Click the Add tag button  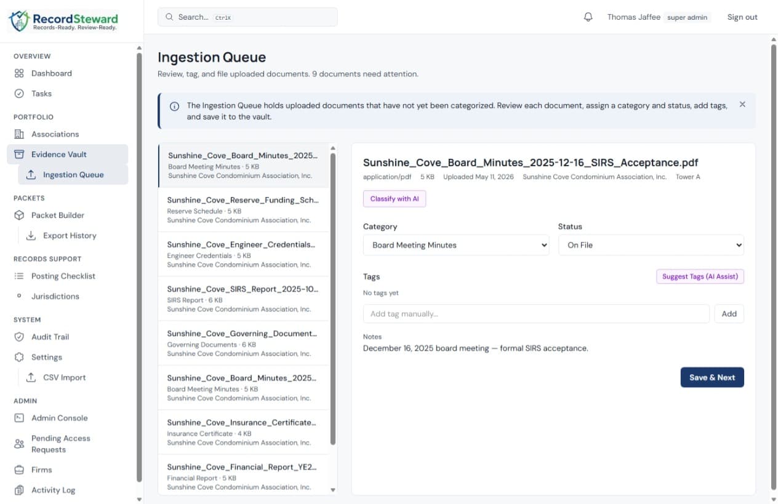pos(729,314)
